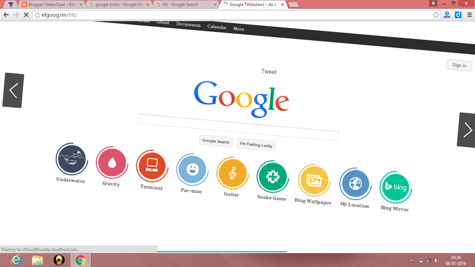Click the Google Search button
Viewport: 475px width, 267px height.
pos(216,141)
